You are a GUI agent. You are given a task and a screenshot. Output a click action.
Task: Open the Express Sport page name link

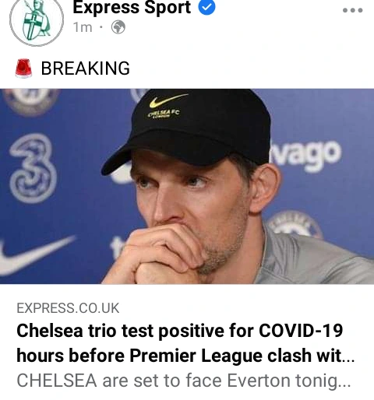point(132,7)
